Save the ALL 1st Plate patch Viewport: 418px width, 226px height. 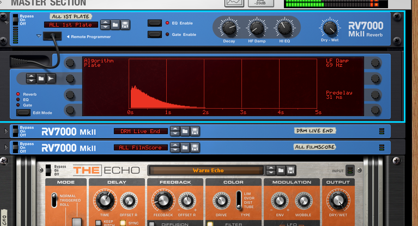(125, 25)
